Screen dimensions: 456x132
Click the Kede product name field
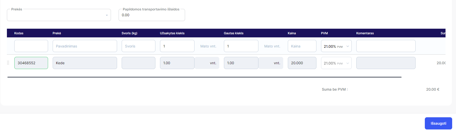pyautogui.click(x=85, y=63)
